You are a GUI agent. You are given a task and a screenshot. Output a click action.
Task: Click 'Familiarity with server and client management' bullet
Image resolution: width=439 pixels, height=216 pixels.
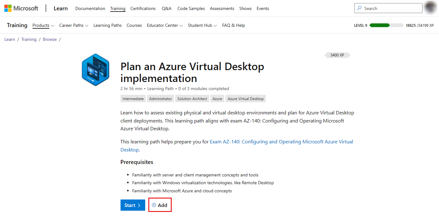coord(195,175)
